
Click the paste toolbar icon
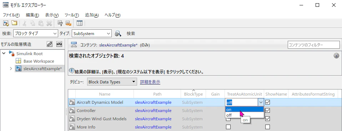click(41, 23)
